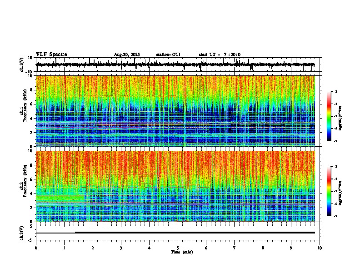Click the '6' tick on Time axis
Image resolution: width=360 pixels, height=278 pixels.
coord(206,248)
